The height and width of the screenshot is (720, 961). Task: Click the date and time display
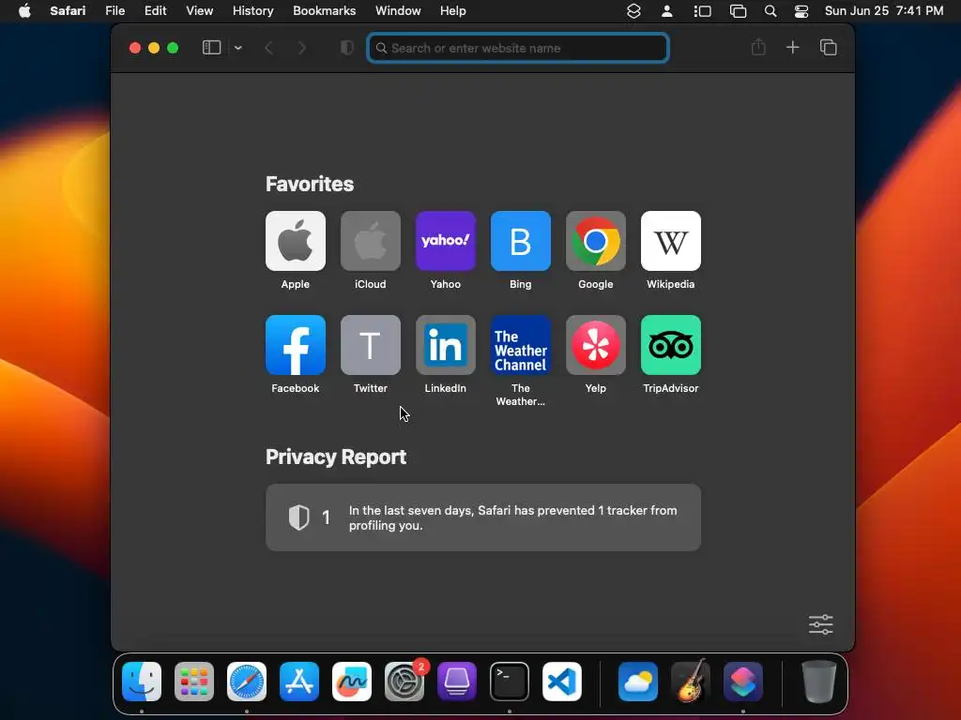click(x=884, y=11)
